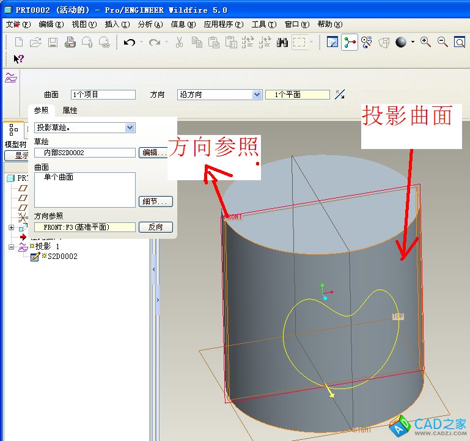Open the 插入(I) menu
Viewport: 470px width, 441px height.
(x=117, y=24)
